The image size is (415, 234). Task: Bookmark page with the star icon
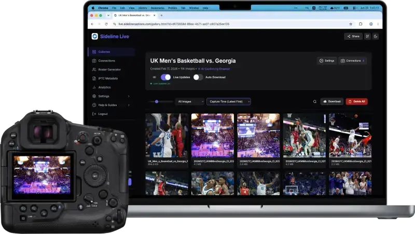click(351, 24)
